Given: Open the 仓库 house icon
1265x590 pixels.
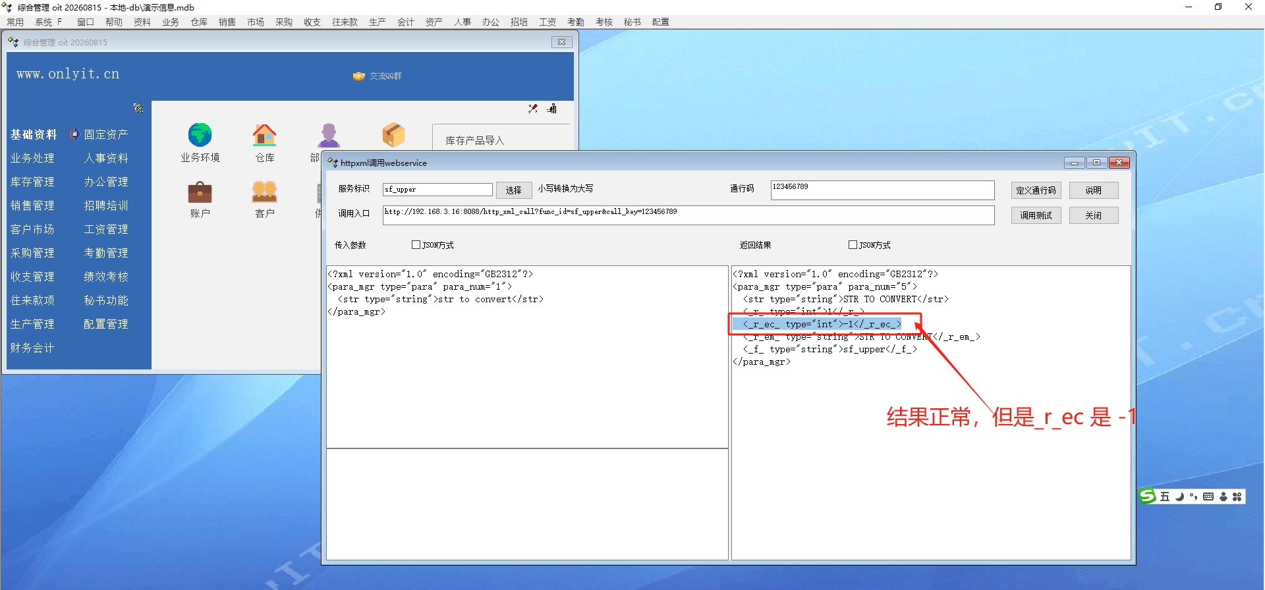Looking at the screenshot, I should click(264, 135).
